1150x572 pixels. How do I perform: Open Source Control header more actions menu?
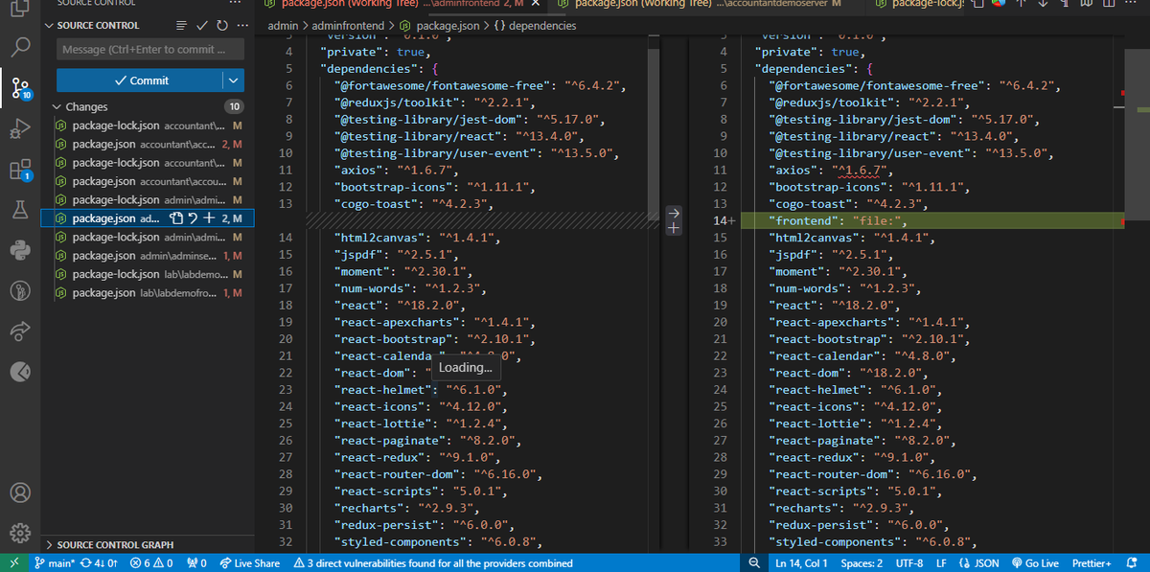(241, 25)
